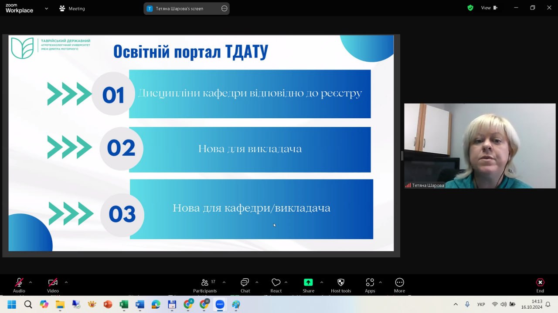Image resolution: width=558 pixels, height=313 pixels.
Task: Open the notifications bell icon
Action: (x=548, y=304)
